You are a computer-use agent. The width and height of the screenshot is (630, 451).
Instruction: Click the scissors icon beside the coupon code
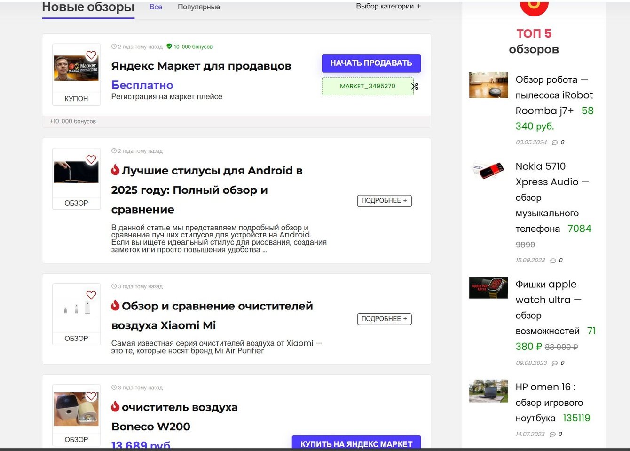coord(415,87)
